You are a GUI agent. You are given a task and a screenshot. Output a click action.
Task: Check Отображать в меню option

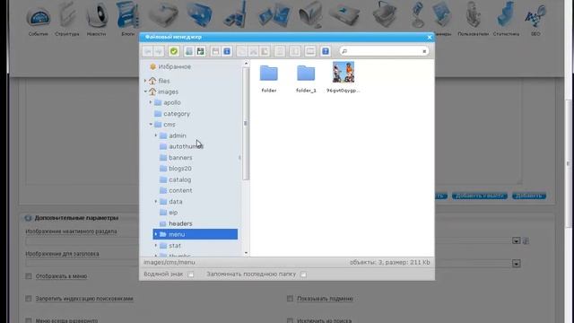pos(29,276)
